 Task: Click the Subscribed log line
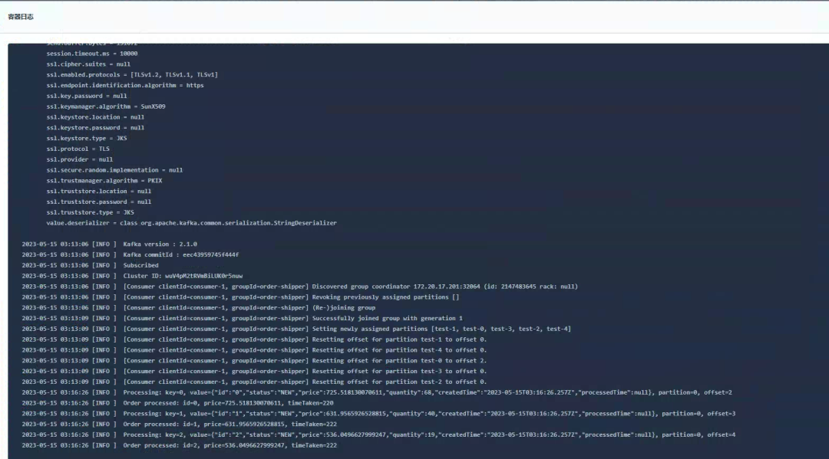[90, 265]
